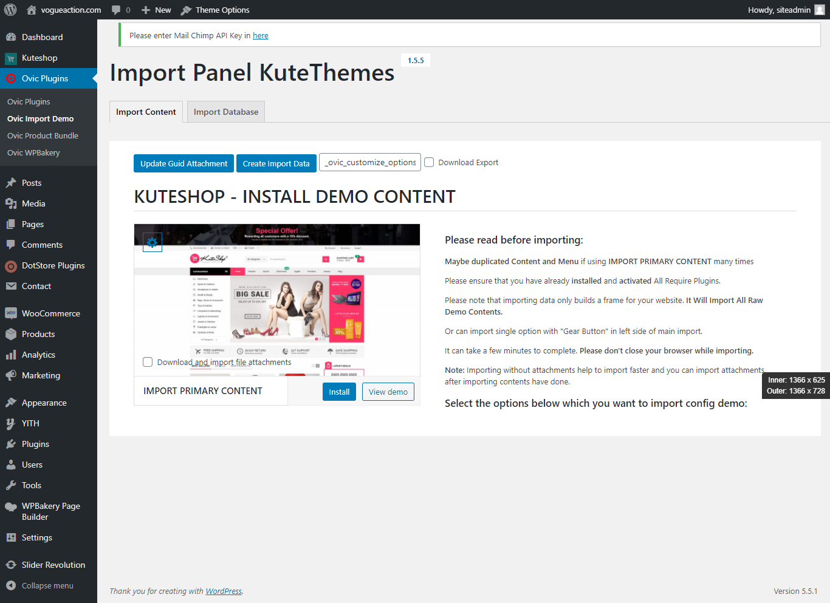Click the 'Version 5.5.1' footer text

tap(795, 591)
